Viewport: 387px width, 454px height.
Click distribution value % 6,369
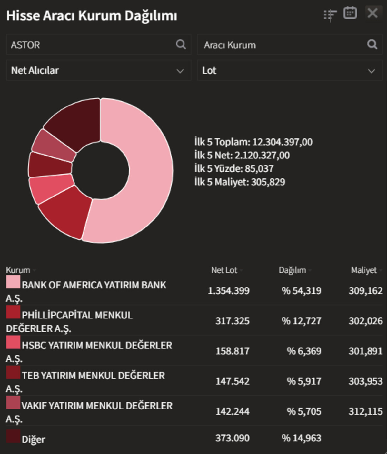point(304,351)
